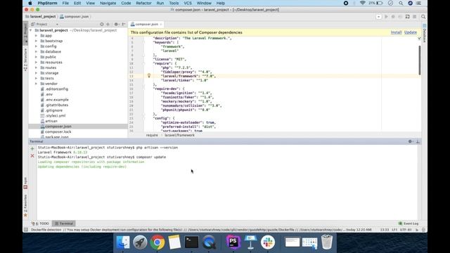Viewport: 450px width, 253px height.
Task: Toggle the Structure side tool window
Action: 25,60
